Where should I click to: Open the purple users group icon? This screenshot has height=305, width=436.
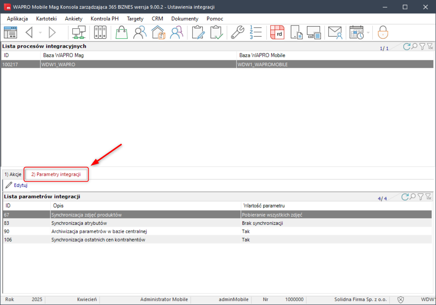click(x=176, y=32)
